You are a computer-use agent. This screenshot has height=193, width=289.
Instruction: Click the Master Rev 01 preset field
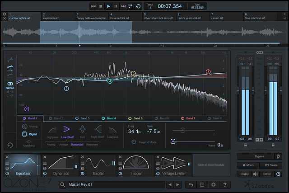(x=117, y=184)
